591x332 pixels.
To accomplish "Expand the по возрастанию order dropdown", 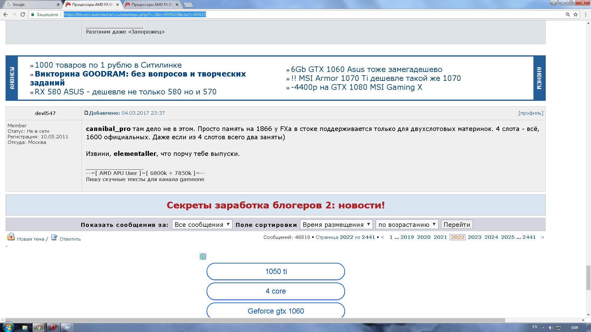I will (x=407, y=224).
